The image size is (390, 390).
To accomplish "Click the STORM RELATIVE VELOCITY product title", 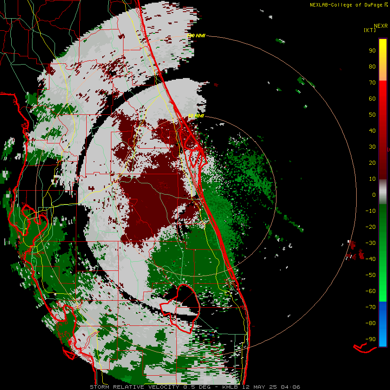I will (x=134, y=387).
